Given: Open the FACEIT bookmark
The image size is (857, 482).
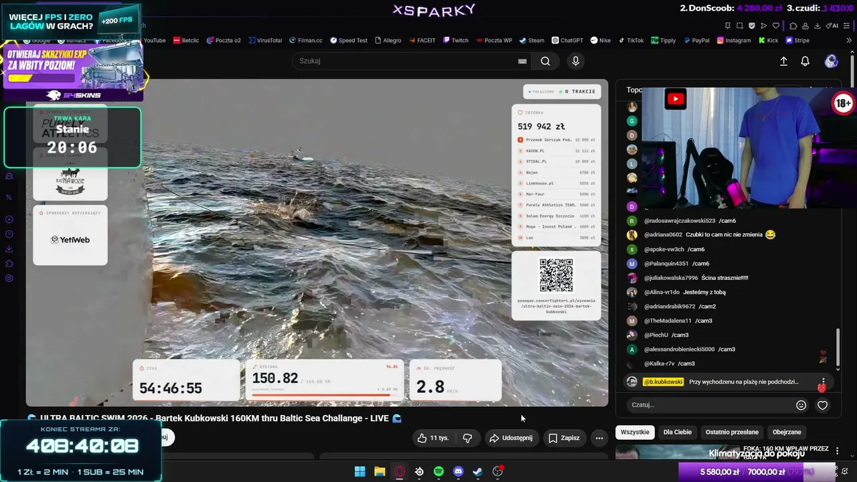Looking at the screenshot, I should pyautogui.click(x=422, y=40).
